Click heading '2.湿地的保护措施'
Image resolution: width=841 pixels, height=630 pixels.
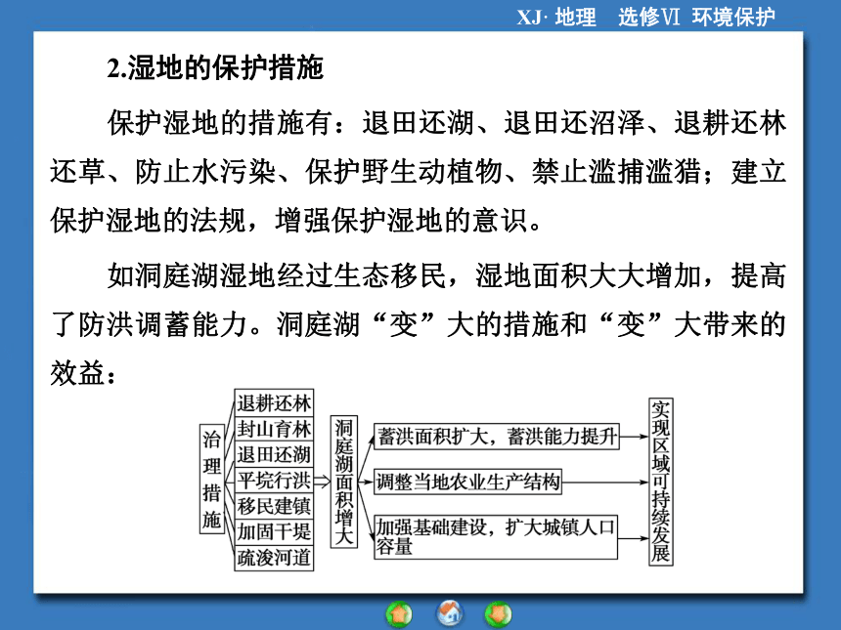pos(215,68)
